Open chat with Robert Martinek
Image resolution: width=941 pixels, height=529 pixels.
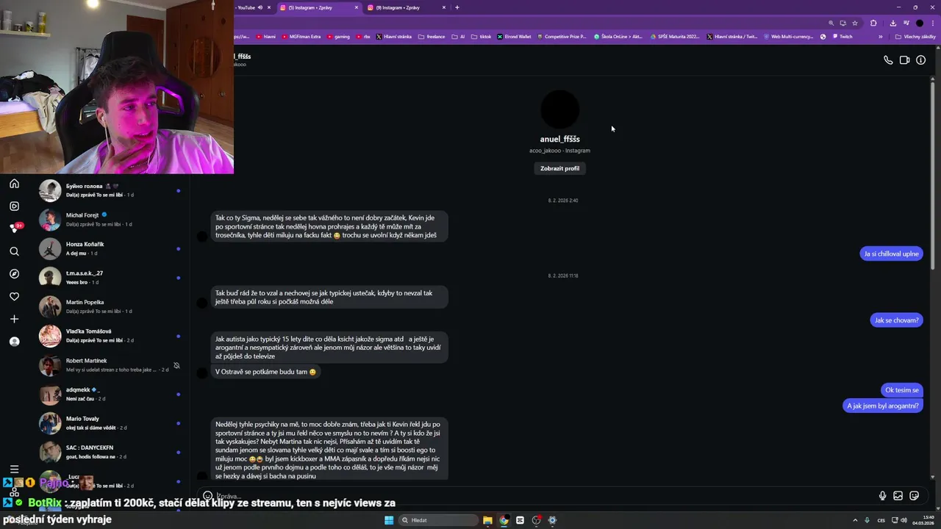113,365
